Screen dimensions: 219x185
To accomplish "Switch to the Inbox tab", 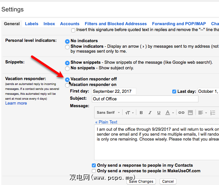I will 49,24.
